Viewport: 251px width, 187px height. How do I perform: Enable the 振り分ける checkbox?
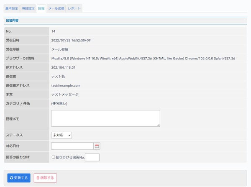(x=53, y=157)
